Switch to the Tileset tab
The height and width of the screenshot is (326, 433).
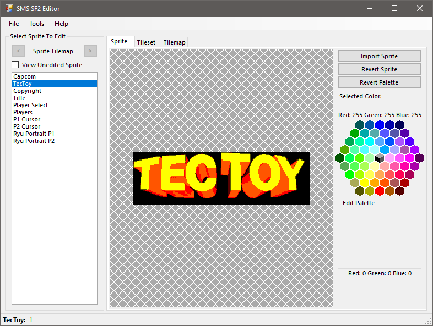click(146, 42)
